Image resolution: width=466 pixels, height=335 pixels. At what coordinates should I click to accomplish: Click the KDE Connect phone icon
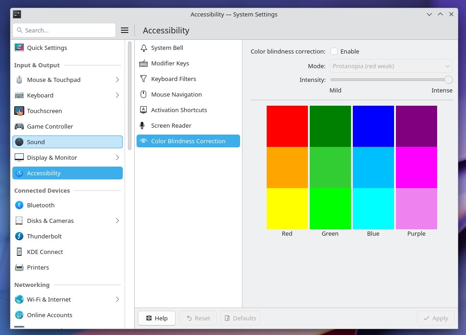[x=19, y=252]
